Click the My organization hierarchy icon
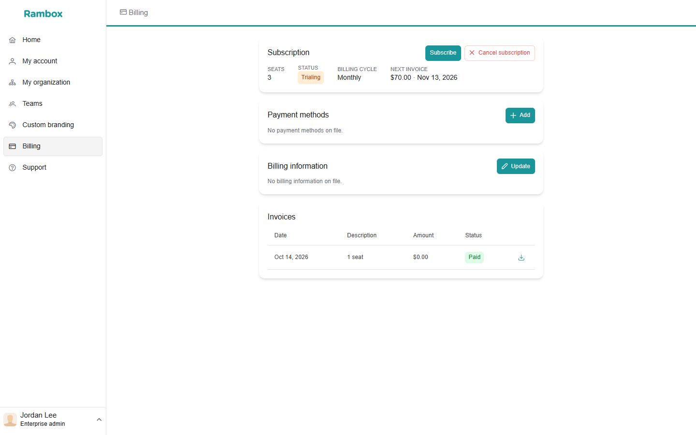 tap(13, 83)
